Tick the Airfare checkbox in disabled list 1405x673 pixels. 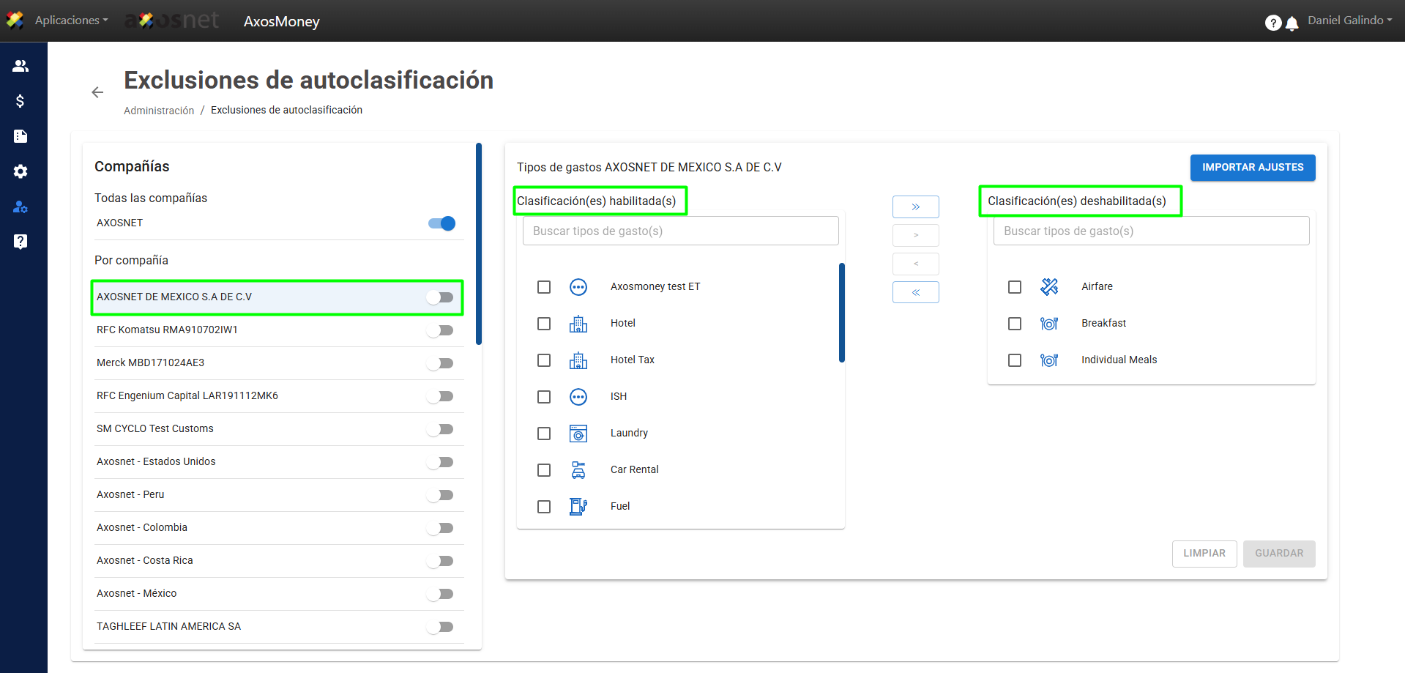point(1015,287)
